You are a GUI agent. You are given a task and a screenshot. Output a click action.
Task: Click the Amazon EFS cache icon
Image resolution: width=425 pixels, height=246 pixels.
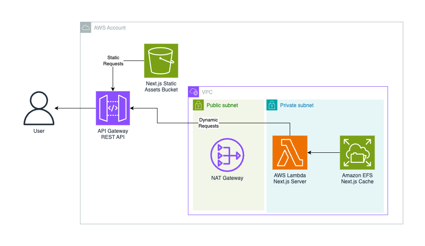(x=357, y=153)
